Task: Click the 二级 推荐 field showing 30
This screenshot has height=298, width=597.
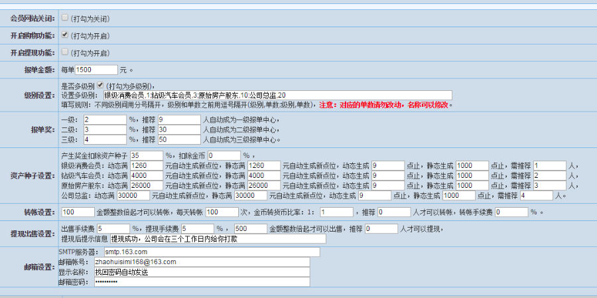Action: tap(179, 129)
